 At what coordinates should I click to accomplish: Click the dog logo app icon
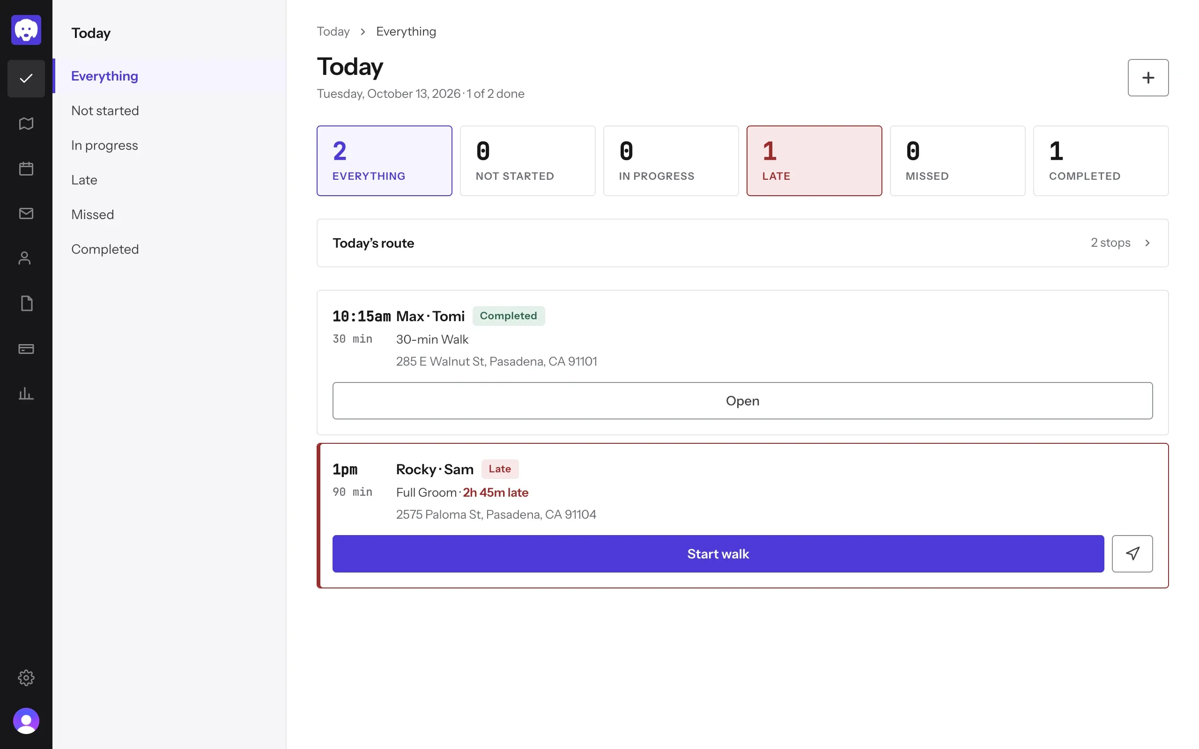[x=26, y=29]
